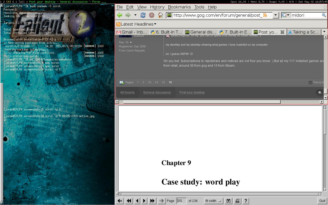
Task: Switch to the 'Taking a Sc...' tab
Action: click(x=304, y=32)
